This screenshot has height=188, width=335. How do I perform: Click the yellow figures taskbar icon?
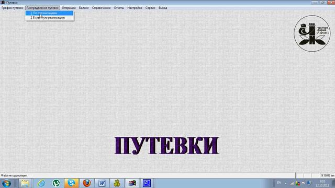pyautogui.click(x=117, y=183)
